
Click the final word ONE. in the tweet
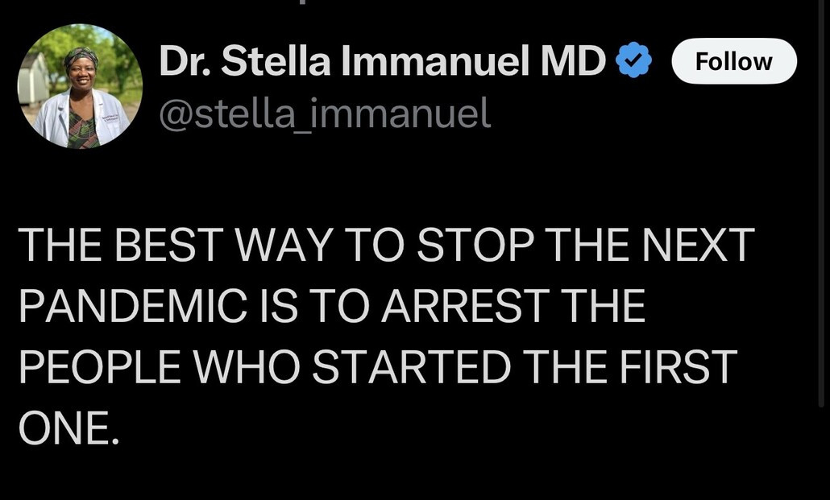tap(68, 427)
